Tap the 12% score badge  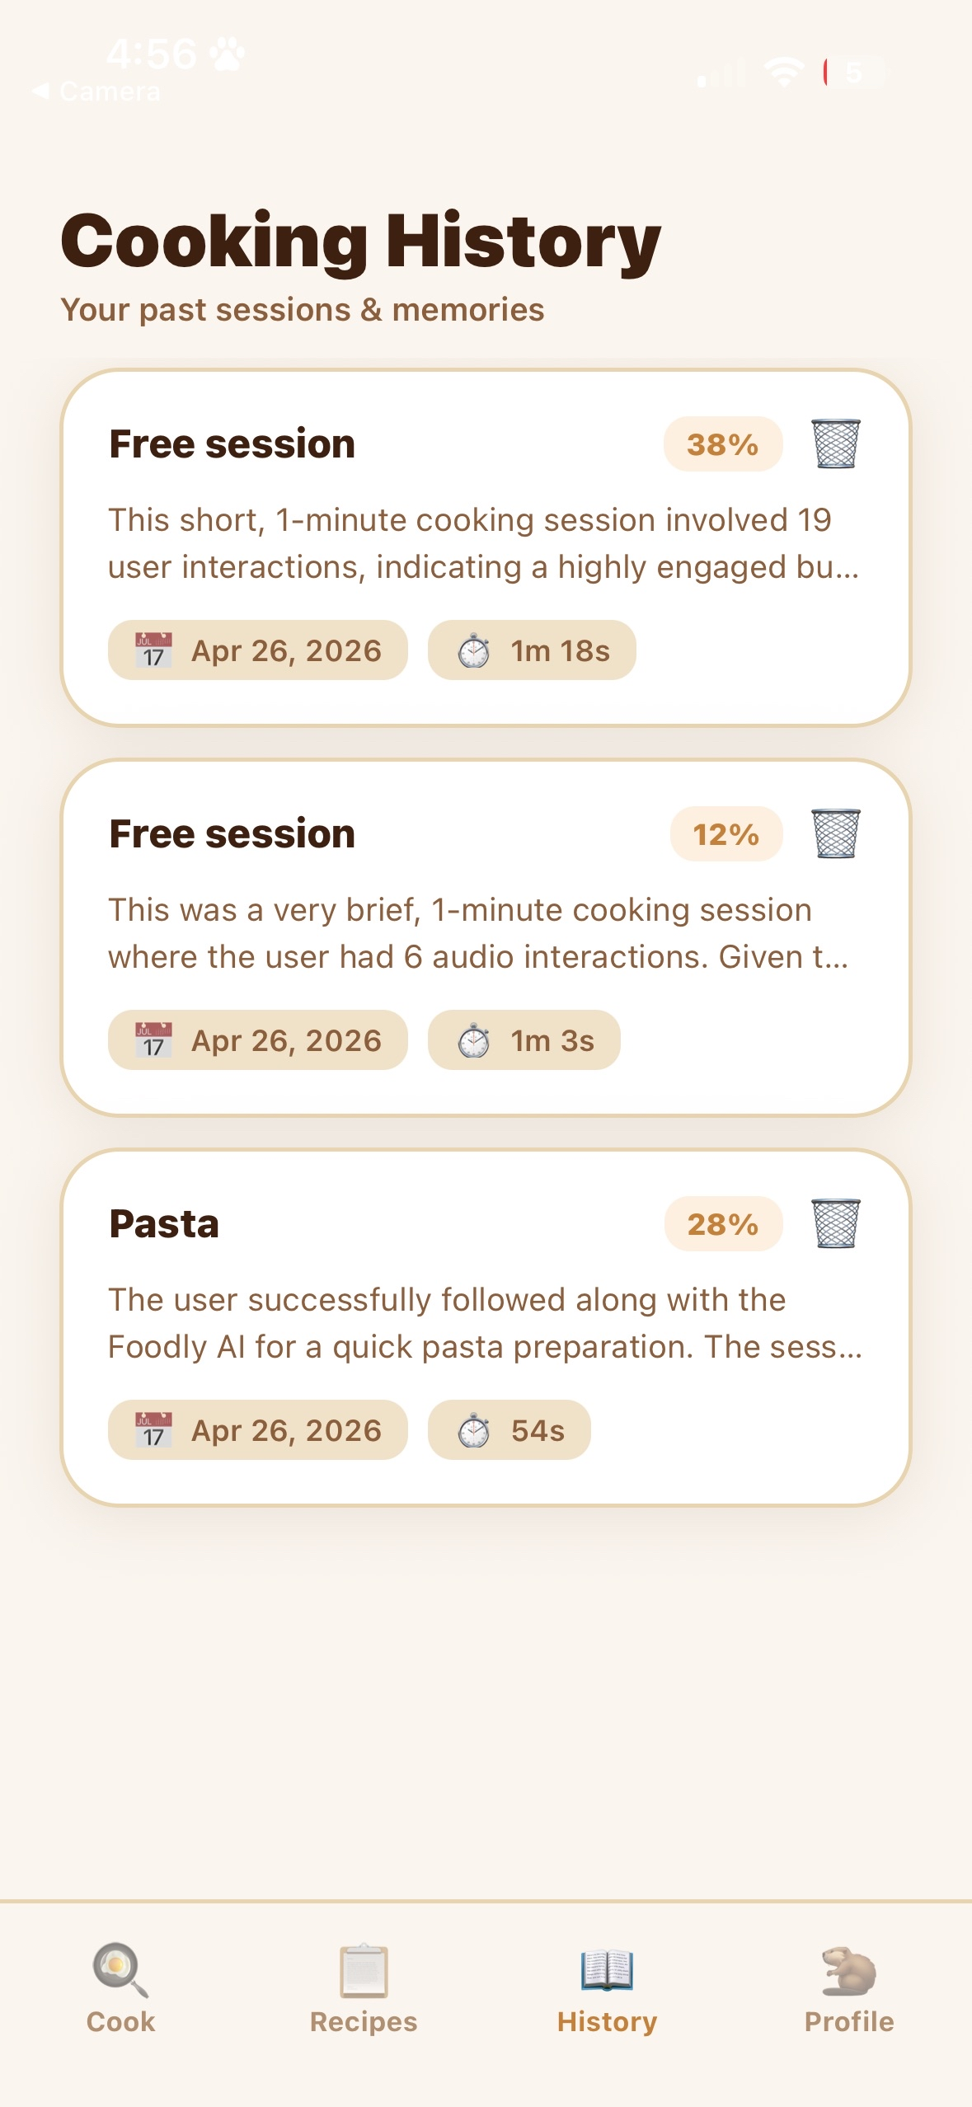click(725, 834)
